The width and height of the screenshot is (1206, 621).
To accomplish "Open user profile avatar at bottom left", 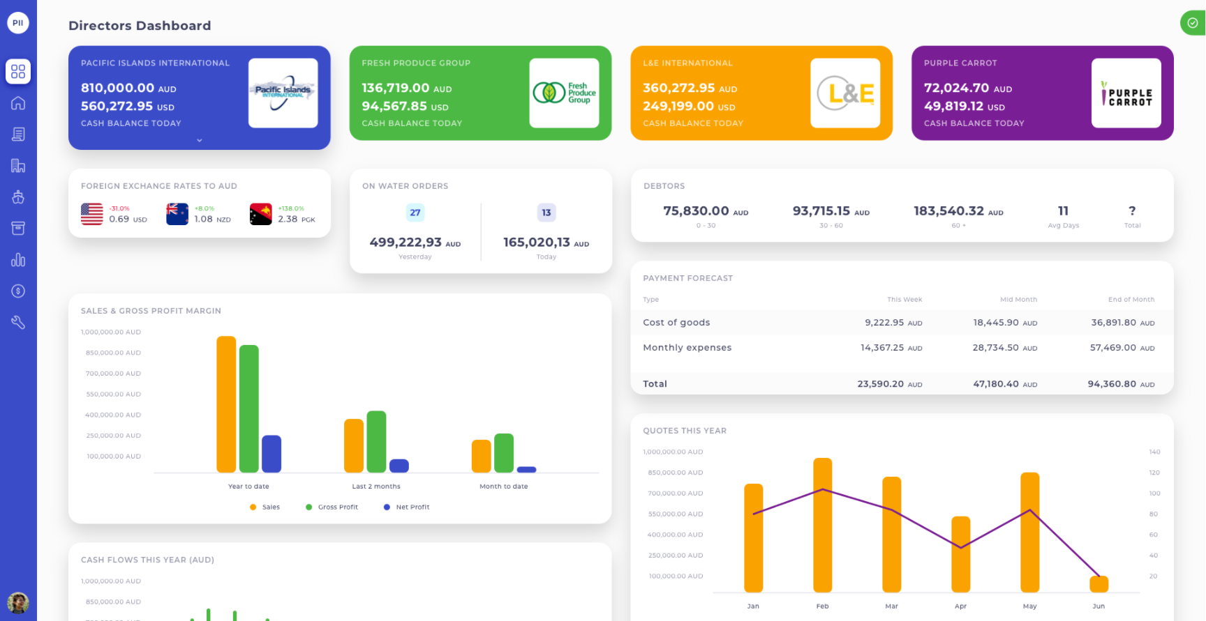I will [x=18, y=602].
